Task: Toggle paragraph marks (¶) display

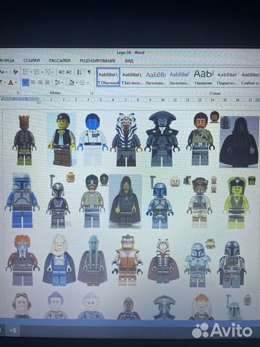Action: click(x=89, y=72)
